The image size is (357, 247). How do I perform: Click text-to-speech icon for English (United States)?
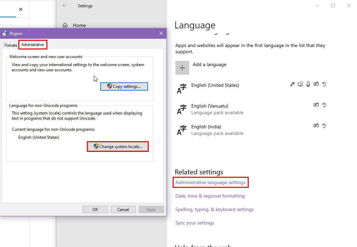(300, 84)
